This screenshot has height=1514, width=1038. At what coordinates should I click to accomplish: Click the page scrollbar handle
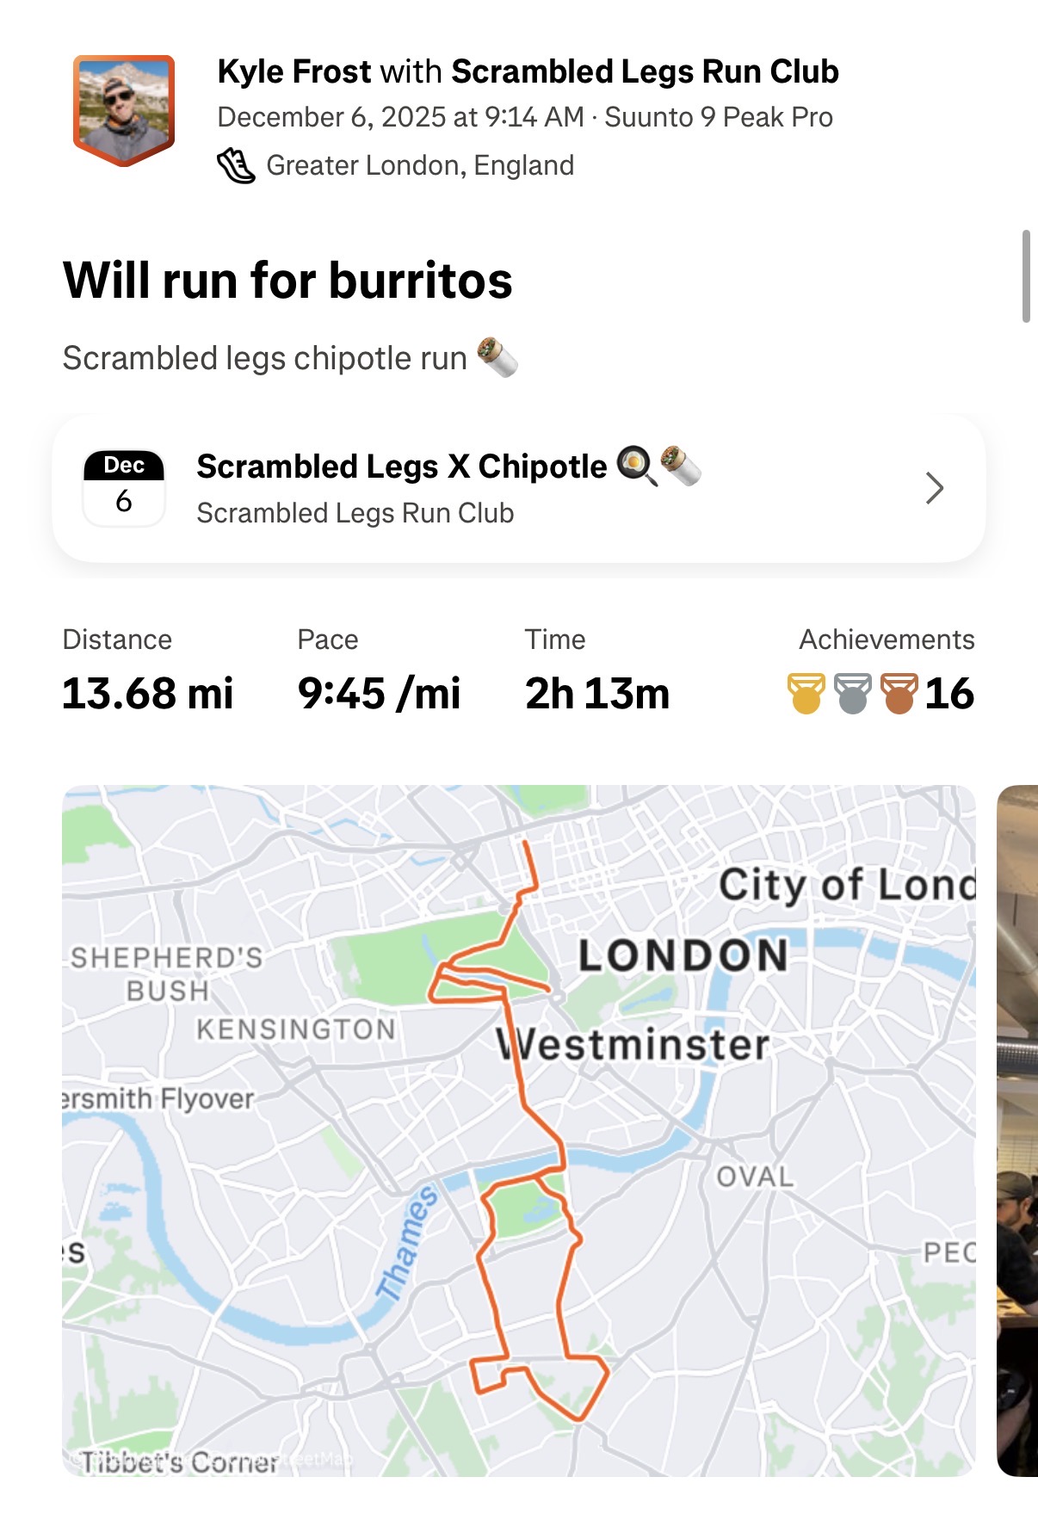(1026, 275)
